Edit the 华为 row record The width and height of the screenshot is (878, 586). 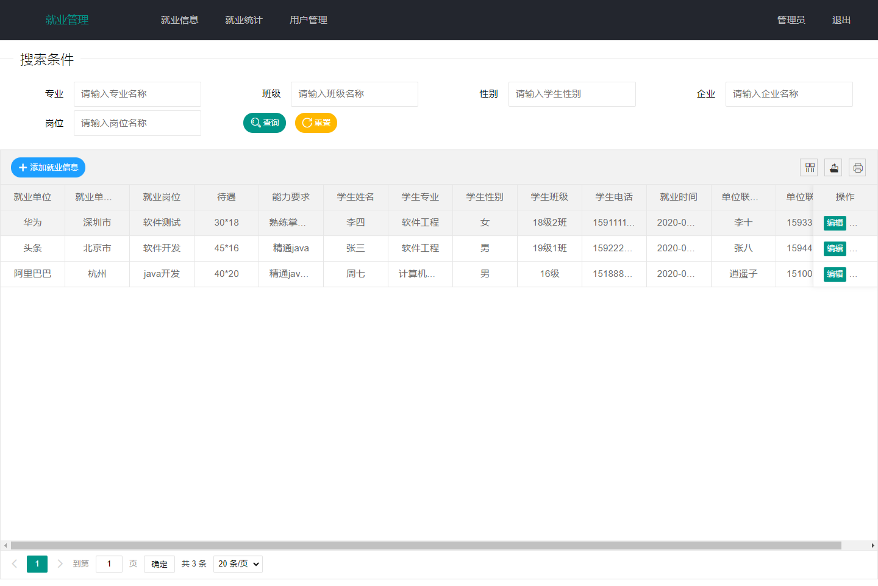[835, 223]
